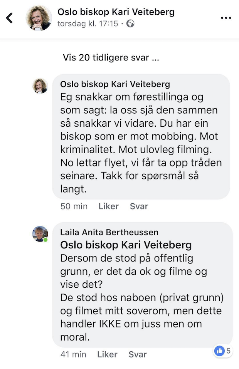Reply to Kari Veiteberg's comment
239x369 pixels.
tap(139, 206)
